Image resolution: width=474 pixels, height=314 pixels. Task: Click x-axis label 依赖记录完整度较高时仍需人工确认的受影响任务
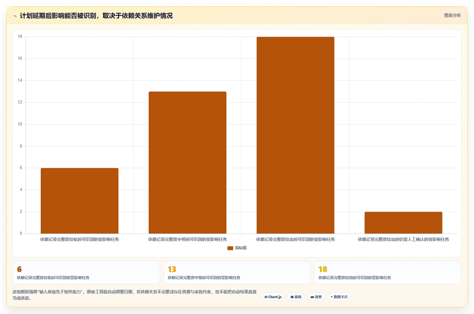click(x=403, y=239)
